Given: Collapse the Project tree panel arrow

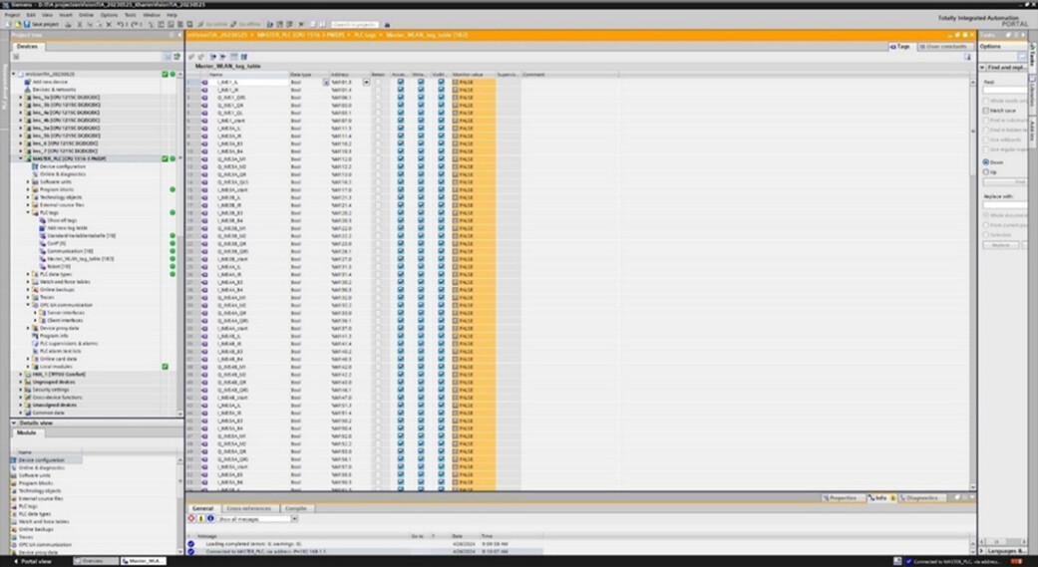Looking at the screenshot, I should pos(178,35).
